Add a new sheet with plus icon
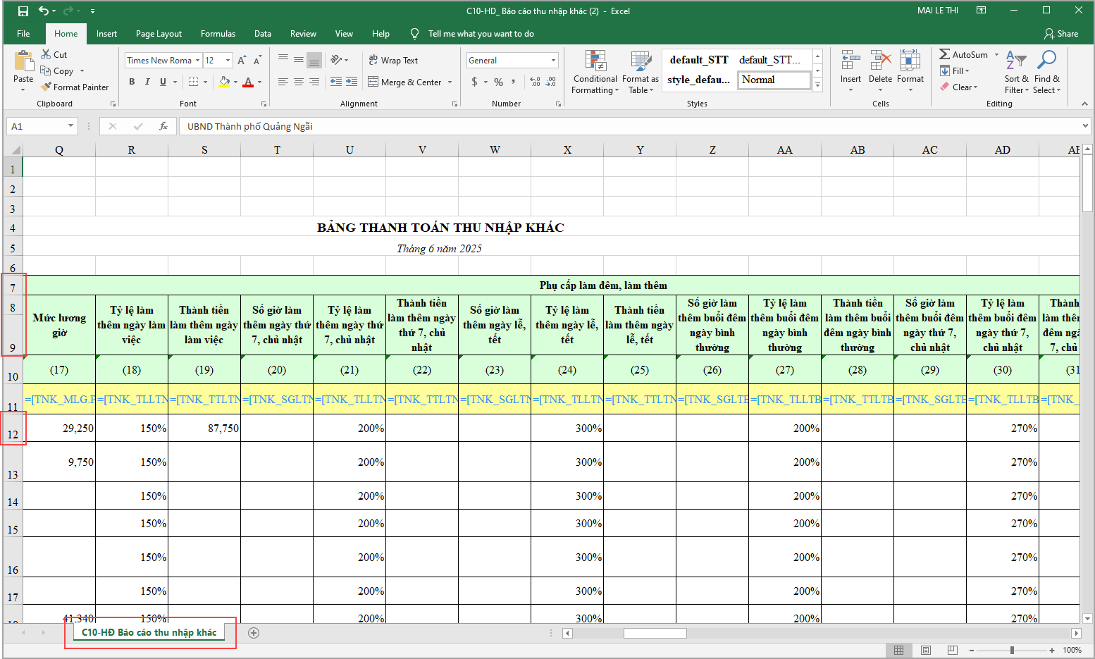1095x659 pixels. 254,633
